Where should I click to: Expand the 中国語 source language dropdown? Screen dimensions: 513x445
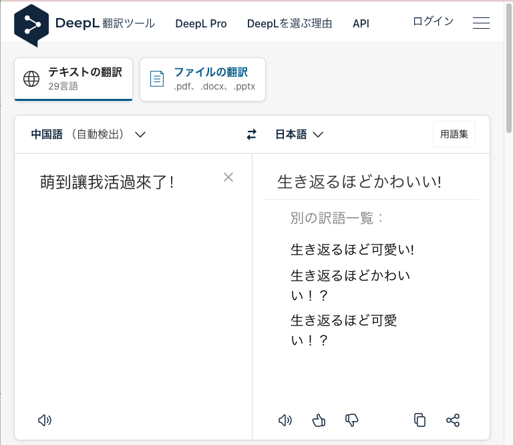[88, 134]
